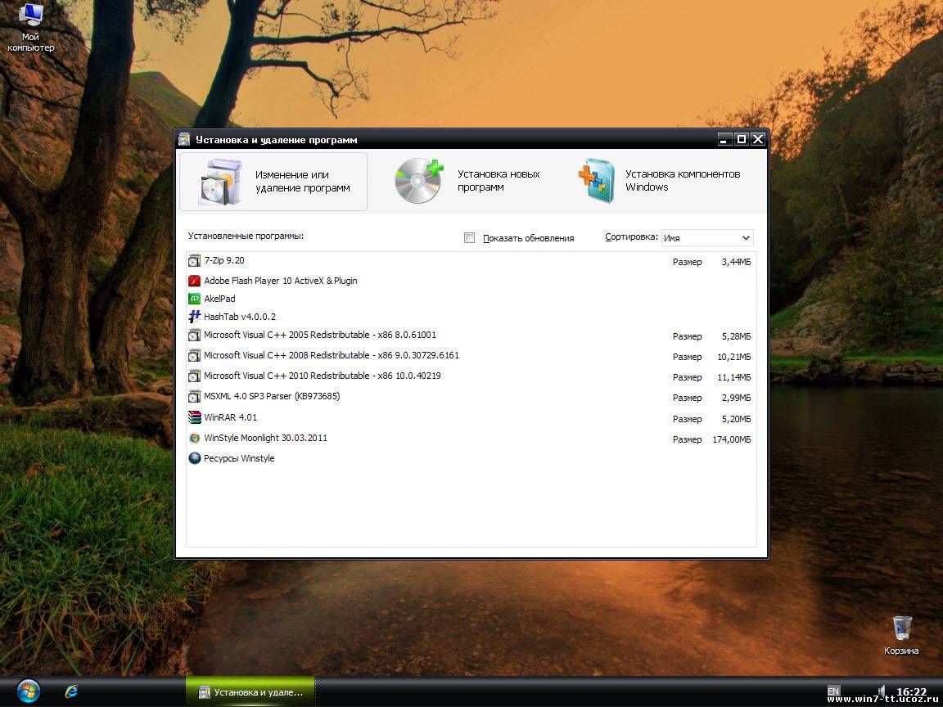Viewport: 943px width, 707px height.
Task: Click the MSXML 4.0 SP3 Parser icon
Action: 194,396
